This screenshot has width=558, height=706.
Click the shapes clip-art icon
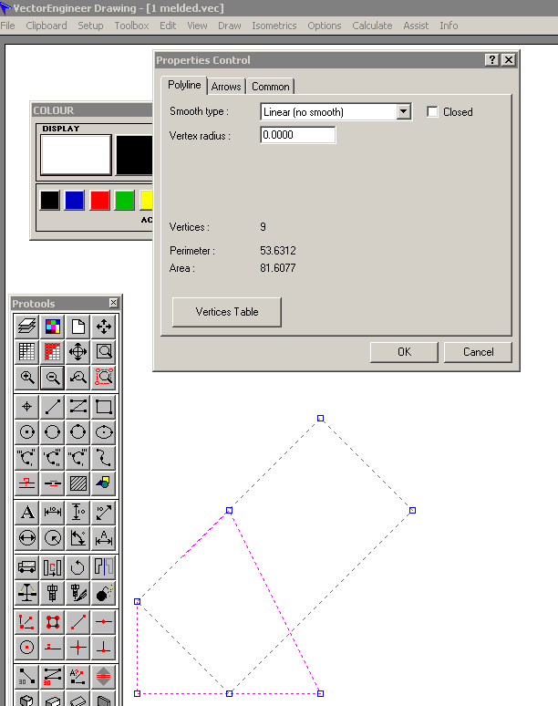(x=104, y=483)
